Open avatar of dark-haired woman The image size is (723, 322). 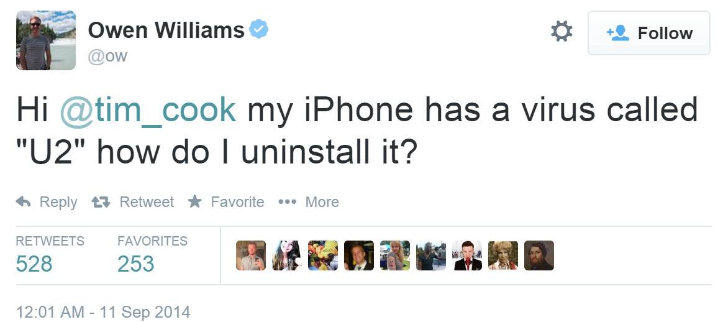[287, 255]
